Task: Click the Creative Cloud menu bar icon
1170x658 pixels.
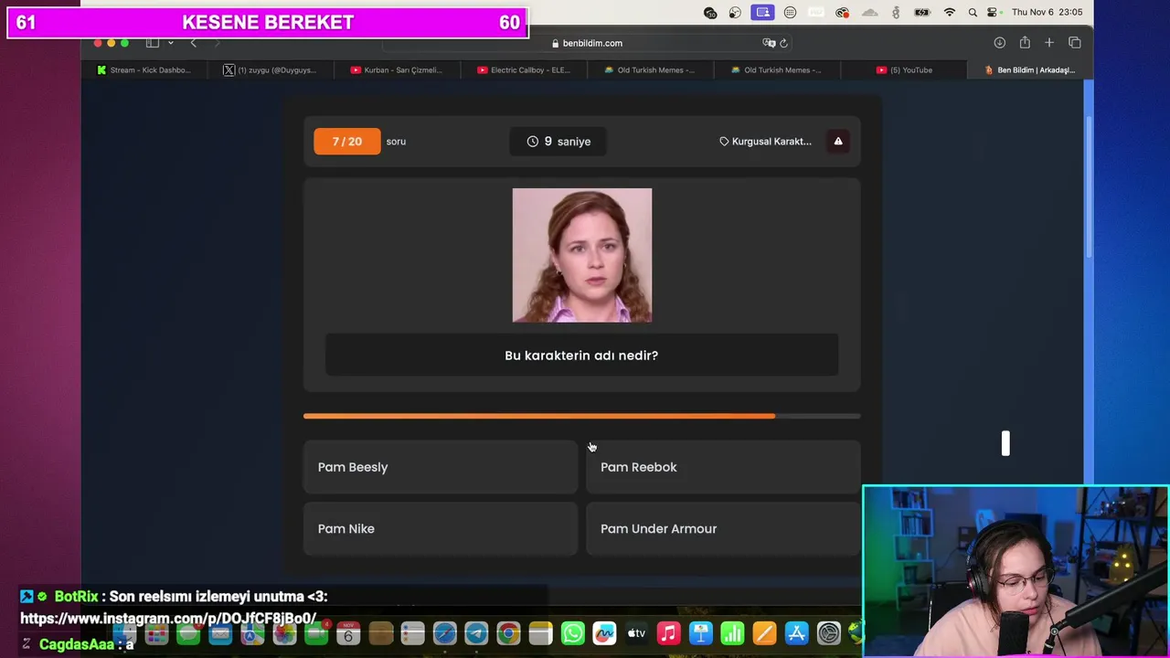Action: coord(842,12)
